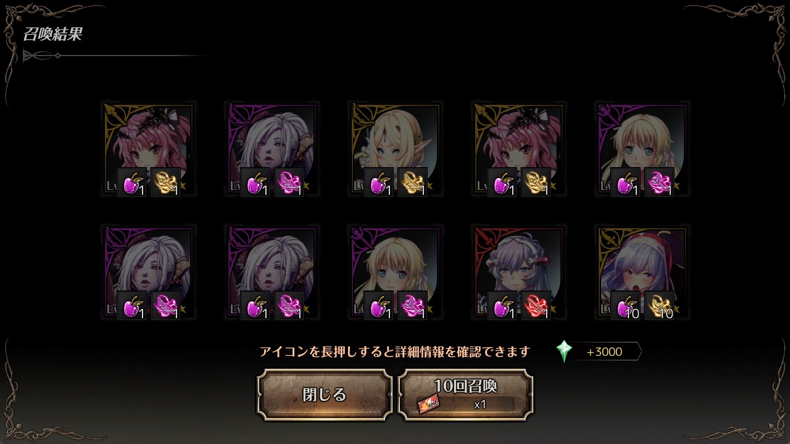Click the purple apple on red-framed card
790x444 pixels.
click(502, 306)
